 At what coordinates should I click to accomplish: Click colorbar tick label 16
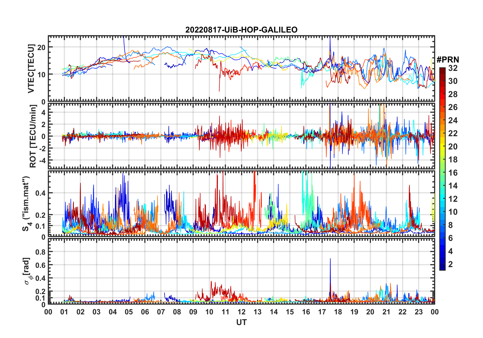[x=453, y=173]
